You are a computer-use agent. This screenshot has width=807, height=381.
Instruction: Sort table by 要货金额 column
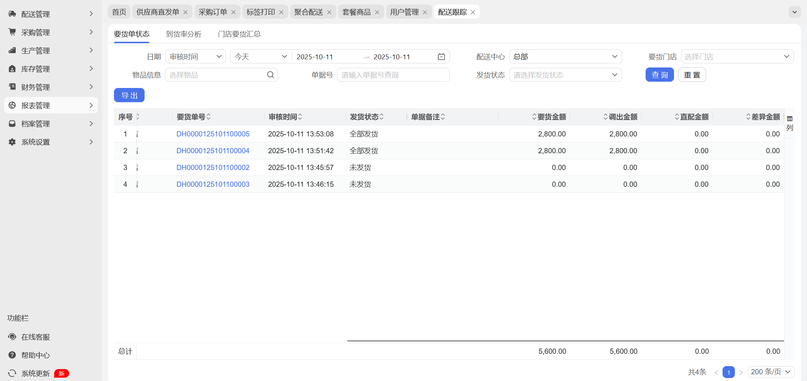[548, 117]
